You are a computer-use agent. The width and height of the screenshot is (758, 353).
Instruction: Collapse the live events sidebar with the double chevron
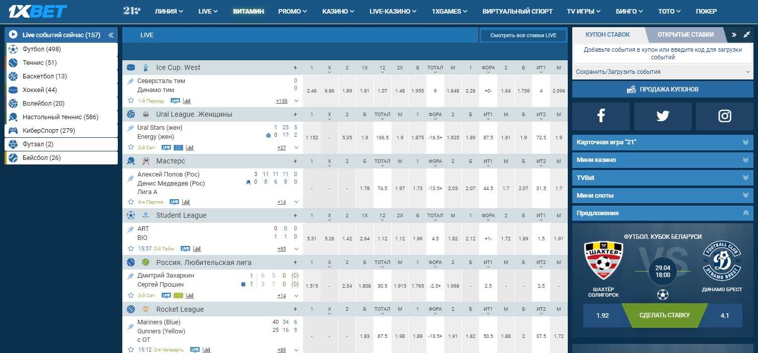(x=111, y=35)
